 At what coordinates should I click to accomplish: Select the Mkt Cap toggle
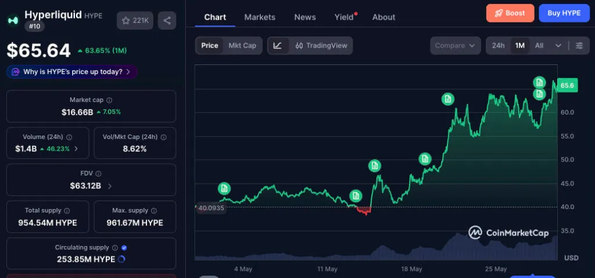(x=242, y=46)
